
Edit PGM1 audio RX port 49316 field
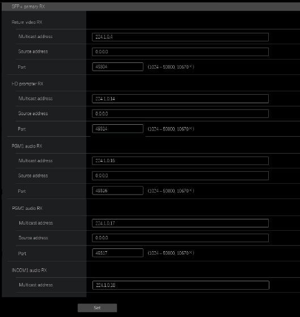117,191
